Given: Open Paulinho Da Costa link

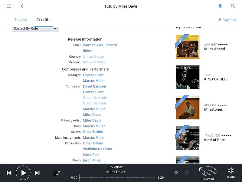Looking at the screenshot, I should pos(97,149).
